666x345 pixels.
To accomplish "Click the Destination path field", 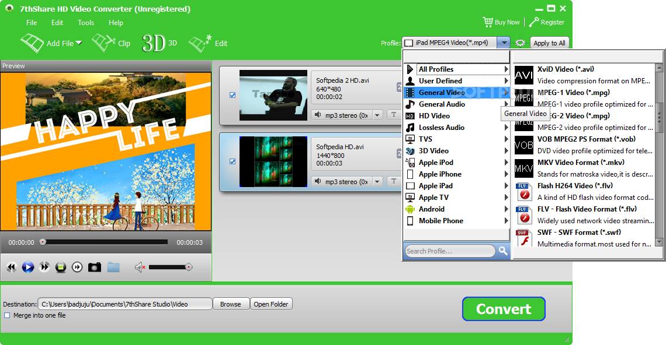I will (x=125, y=304).
